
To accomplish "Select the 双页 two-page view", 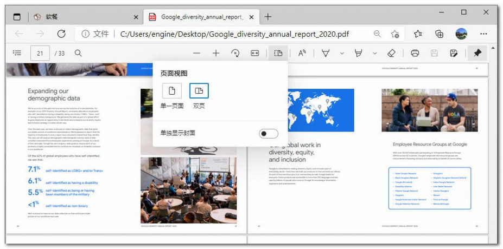I will coord(199,91).
